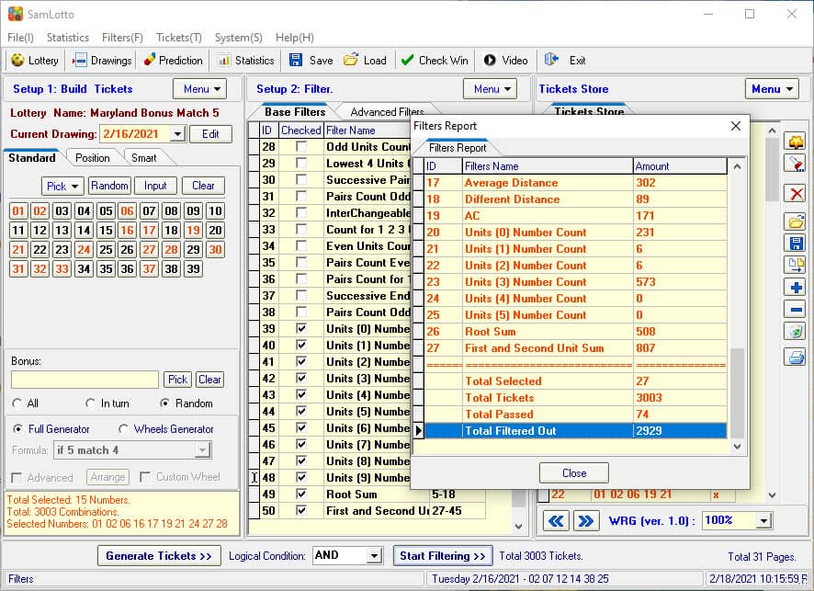Open the Tickets(T) menu
This screenshot has width=814, height=591.
point(178,38)
